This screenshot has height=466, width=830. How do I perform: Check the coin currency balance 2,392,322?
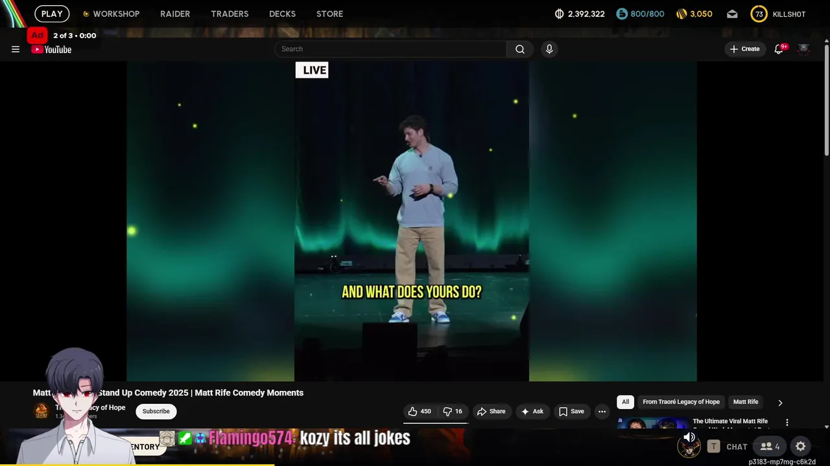(580, 14)
